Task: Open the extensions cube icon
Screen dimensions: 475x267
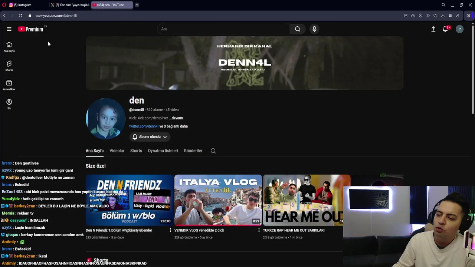Action: coord(468,16)
